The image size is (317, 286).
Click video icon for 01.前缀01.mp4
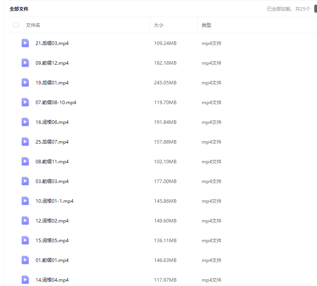pyautogui.click(x=25, y=260)
